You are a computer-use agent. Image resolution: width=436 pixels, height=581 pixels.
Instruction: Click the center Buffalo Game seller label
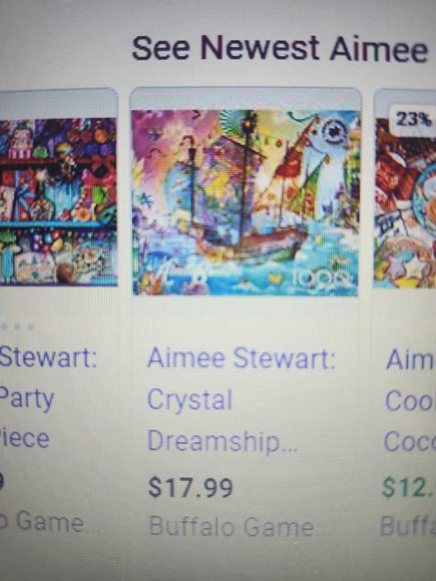tap(231, 526)
